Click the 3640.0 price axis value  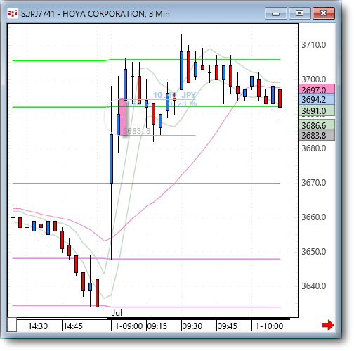[313, 286]
